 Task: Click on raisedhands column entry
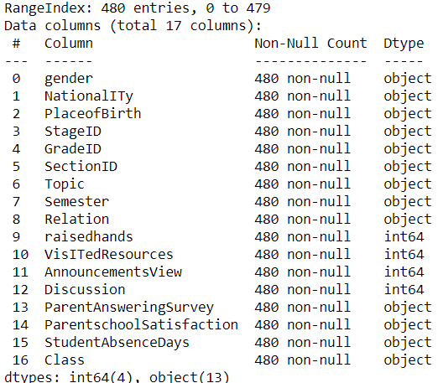click(89, 237)
